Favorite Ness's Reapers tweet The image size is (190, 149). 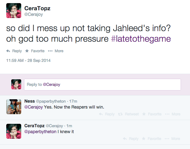152,114
